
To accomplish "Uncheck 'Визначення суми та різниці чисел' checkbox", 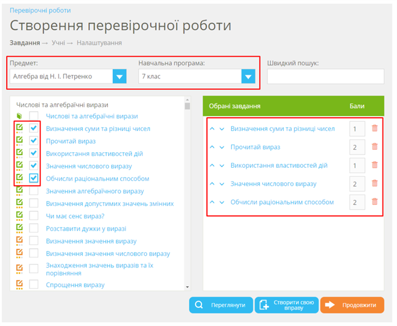I will (x=34, y=129).
